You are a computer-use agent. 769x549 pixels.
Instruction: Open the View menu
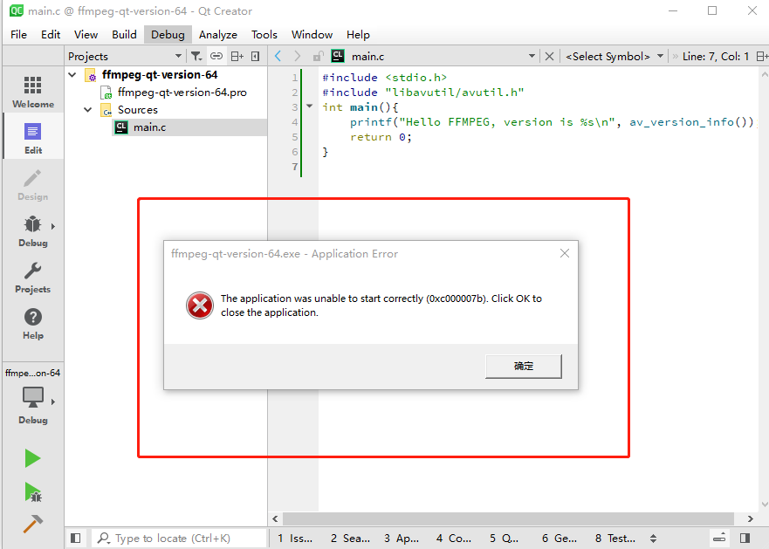point(86,35)
